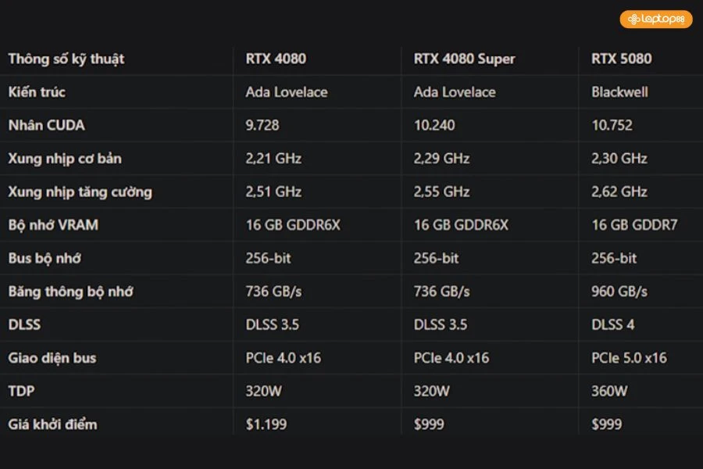
Task: Select the Bus bộ nhớ row label
Action: click(x=45, y=258)
